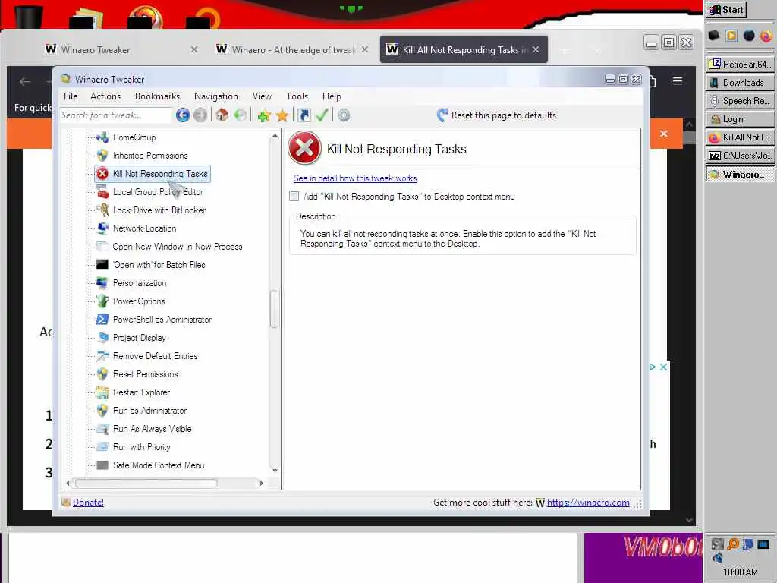Open the settings gear toolbar icon
Screen dimensions: 777x583
coord(344,115)
